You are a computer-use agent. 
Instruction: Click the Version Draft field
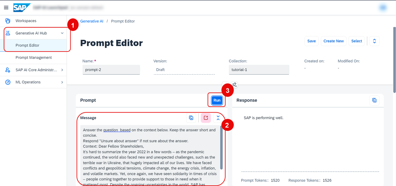[184, 70]
